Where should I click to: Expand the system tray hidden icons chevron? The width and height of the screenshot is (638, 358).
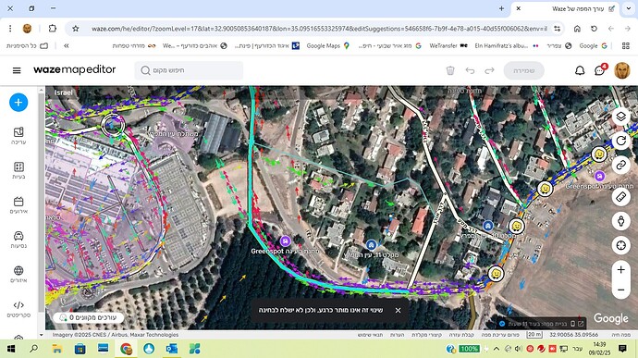coord(496,349)
